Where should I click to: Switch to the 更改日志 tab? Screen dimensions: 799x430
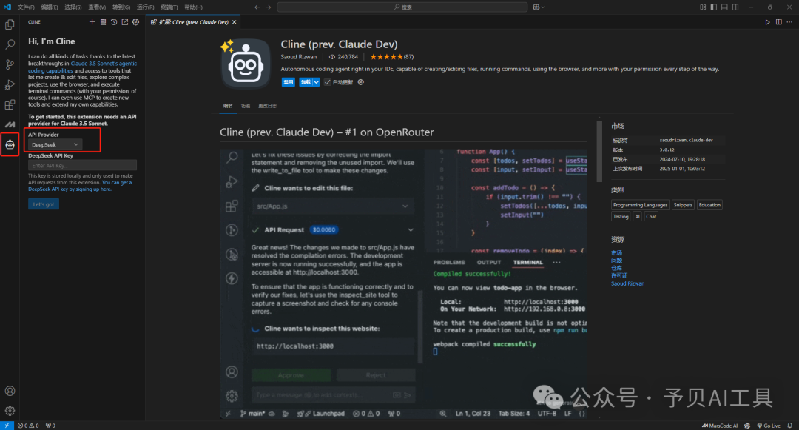point(268,106)
